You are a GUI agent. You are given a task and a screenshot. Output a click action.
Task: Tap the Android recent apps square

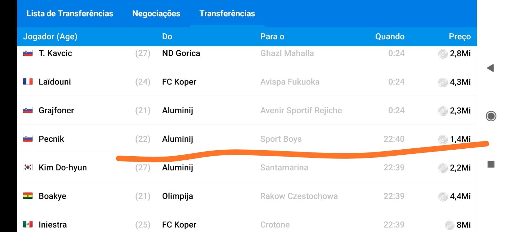click(491, 164)
